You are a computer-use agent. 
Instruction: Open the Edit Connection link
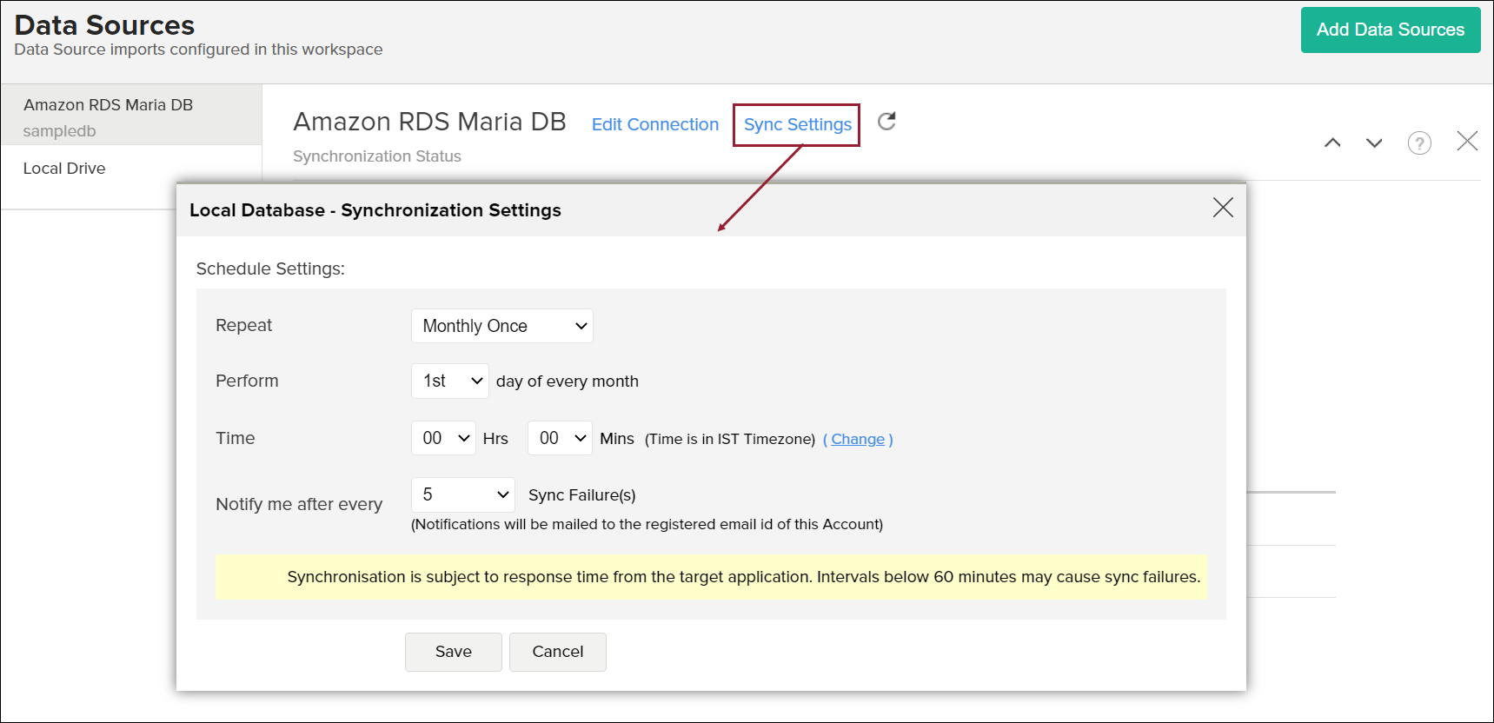(654, 124)
